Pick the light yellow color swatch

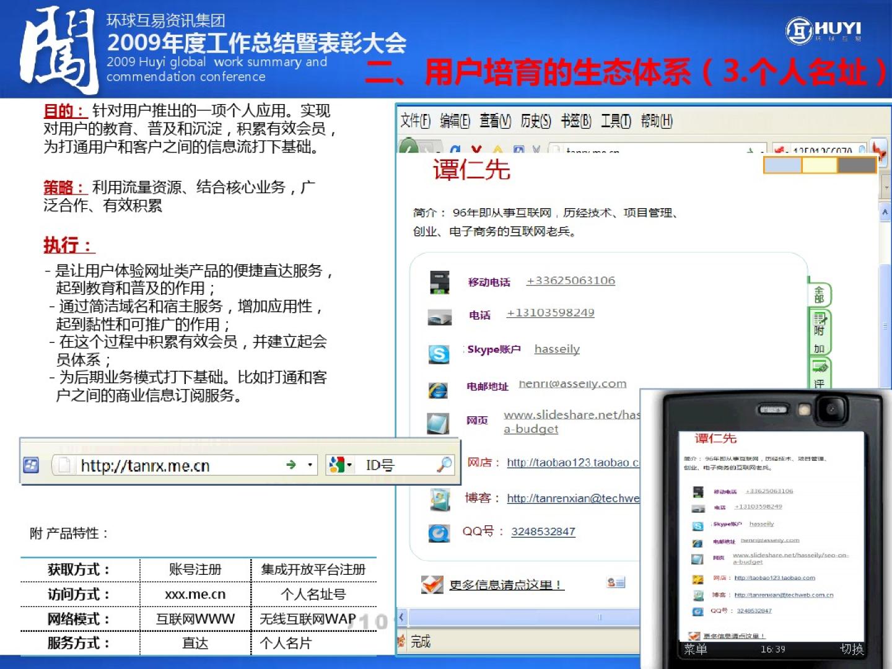(x=819, y=165)
